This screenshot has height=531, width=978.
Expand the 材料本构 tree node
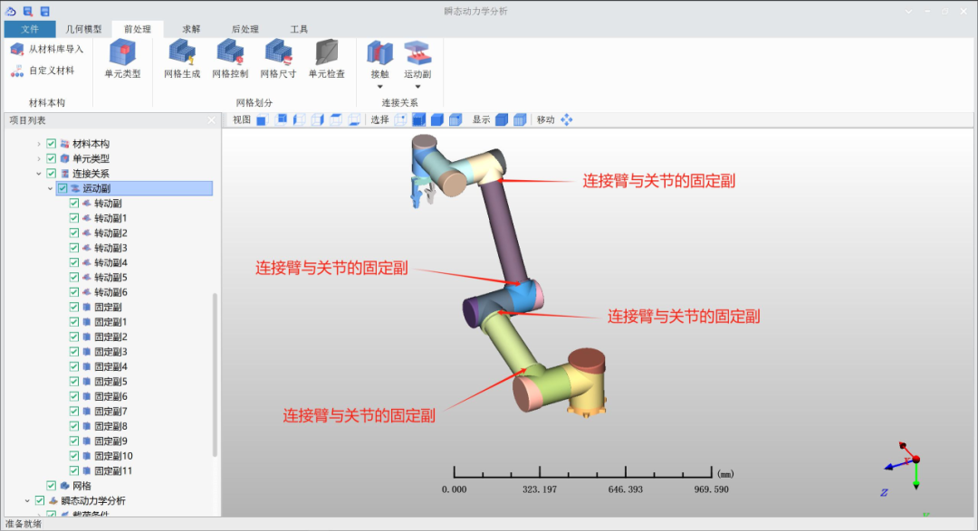[39, 144]
